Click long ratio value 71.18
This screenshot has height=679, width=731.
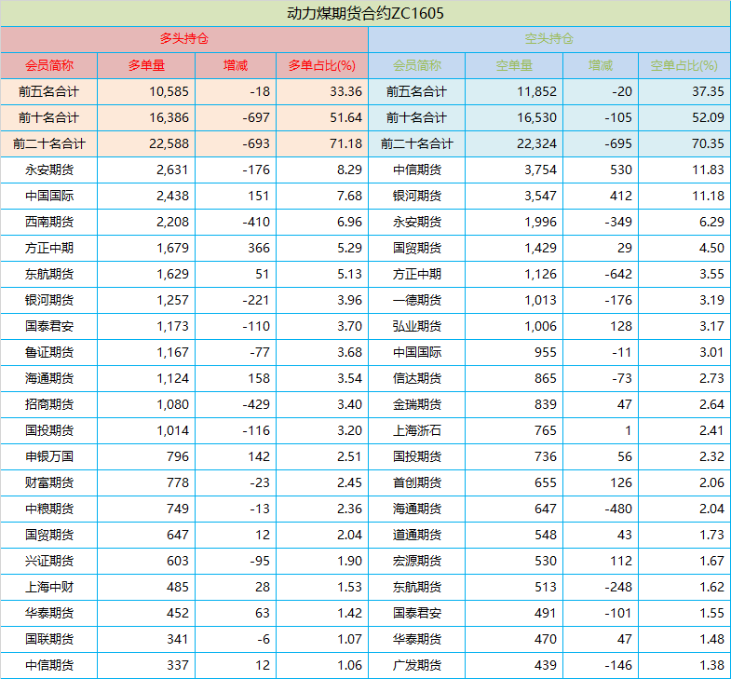[x=345, y=143]
